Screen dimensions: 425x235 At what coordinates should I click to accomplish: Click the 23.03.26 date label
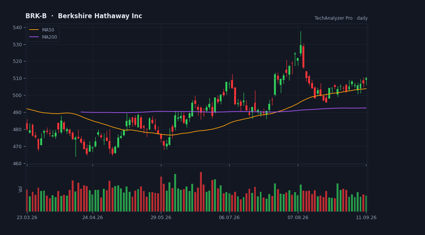point(27,218)
